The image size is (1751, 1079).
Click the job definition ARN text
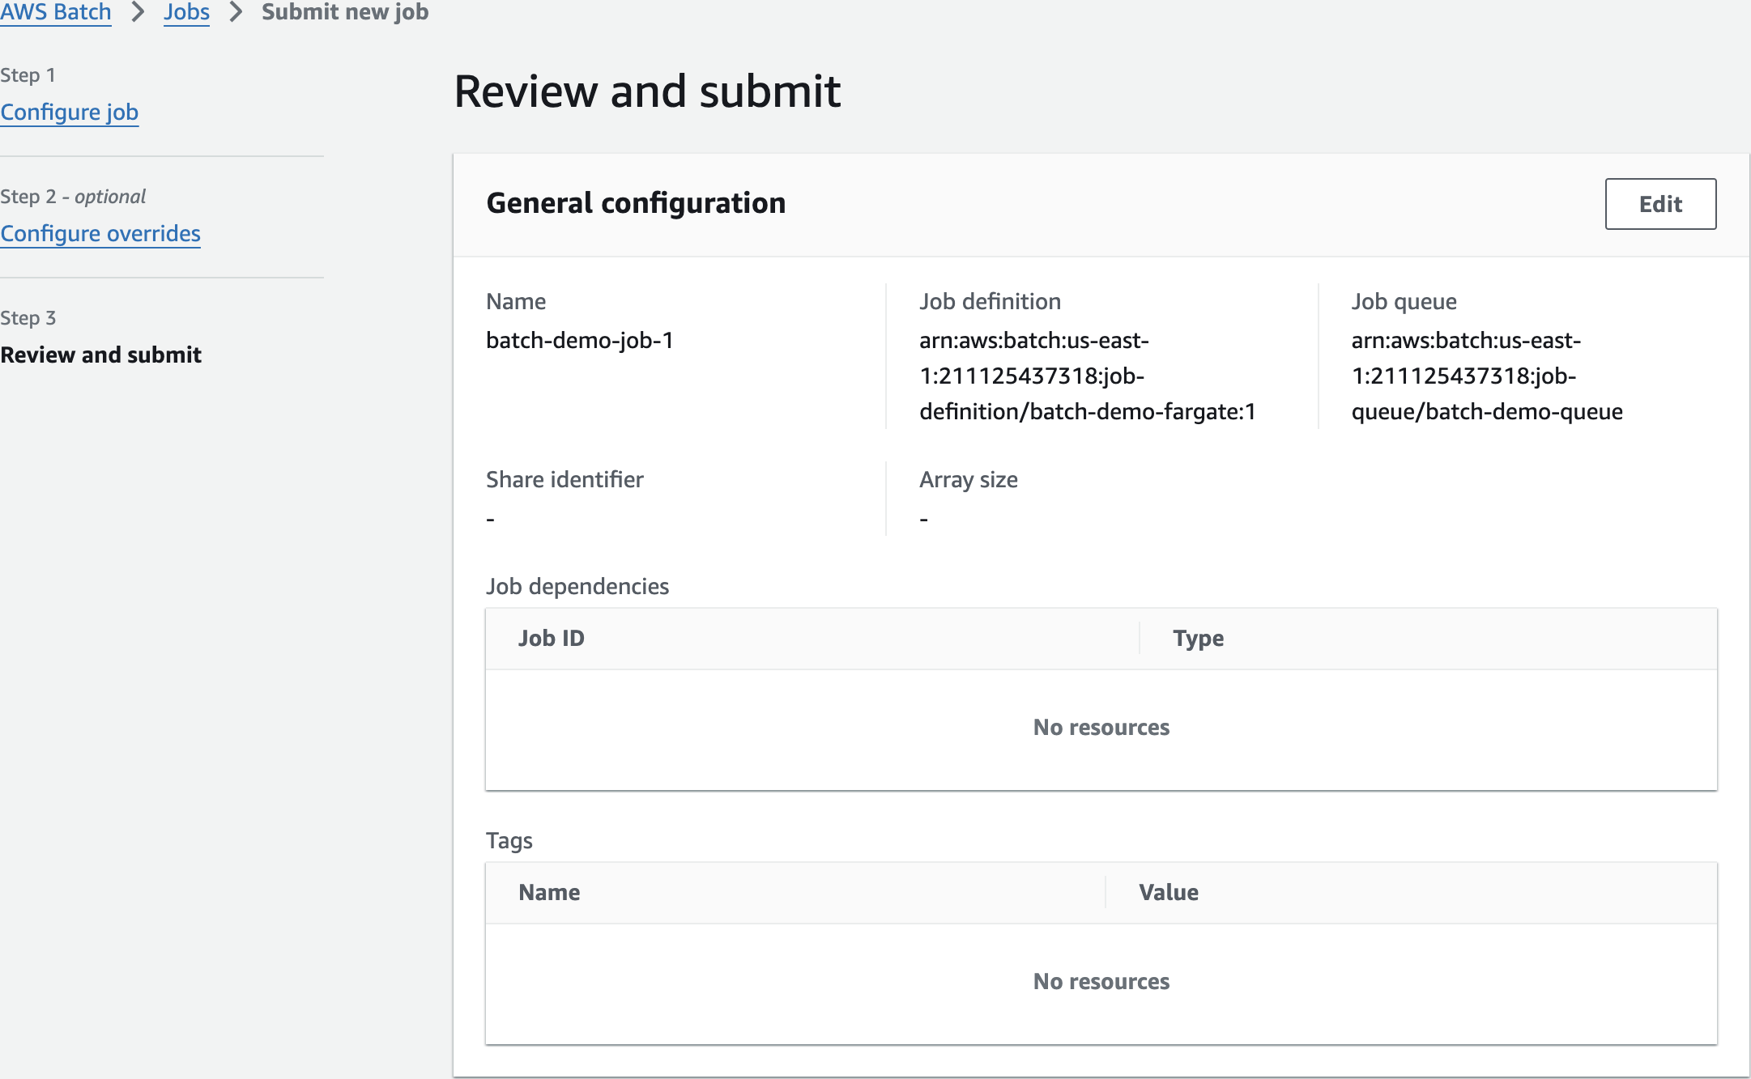tap(1087, 376)
